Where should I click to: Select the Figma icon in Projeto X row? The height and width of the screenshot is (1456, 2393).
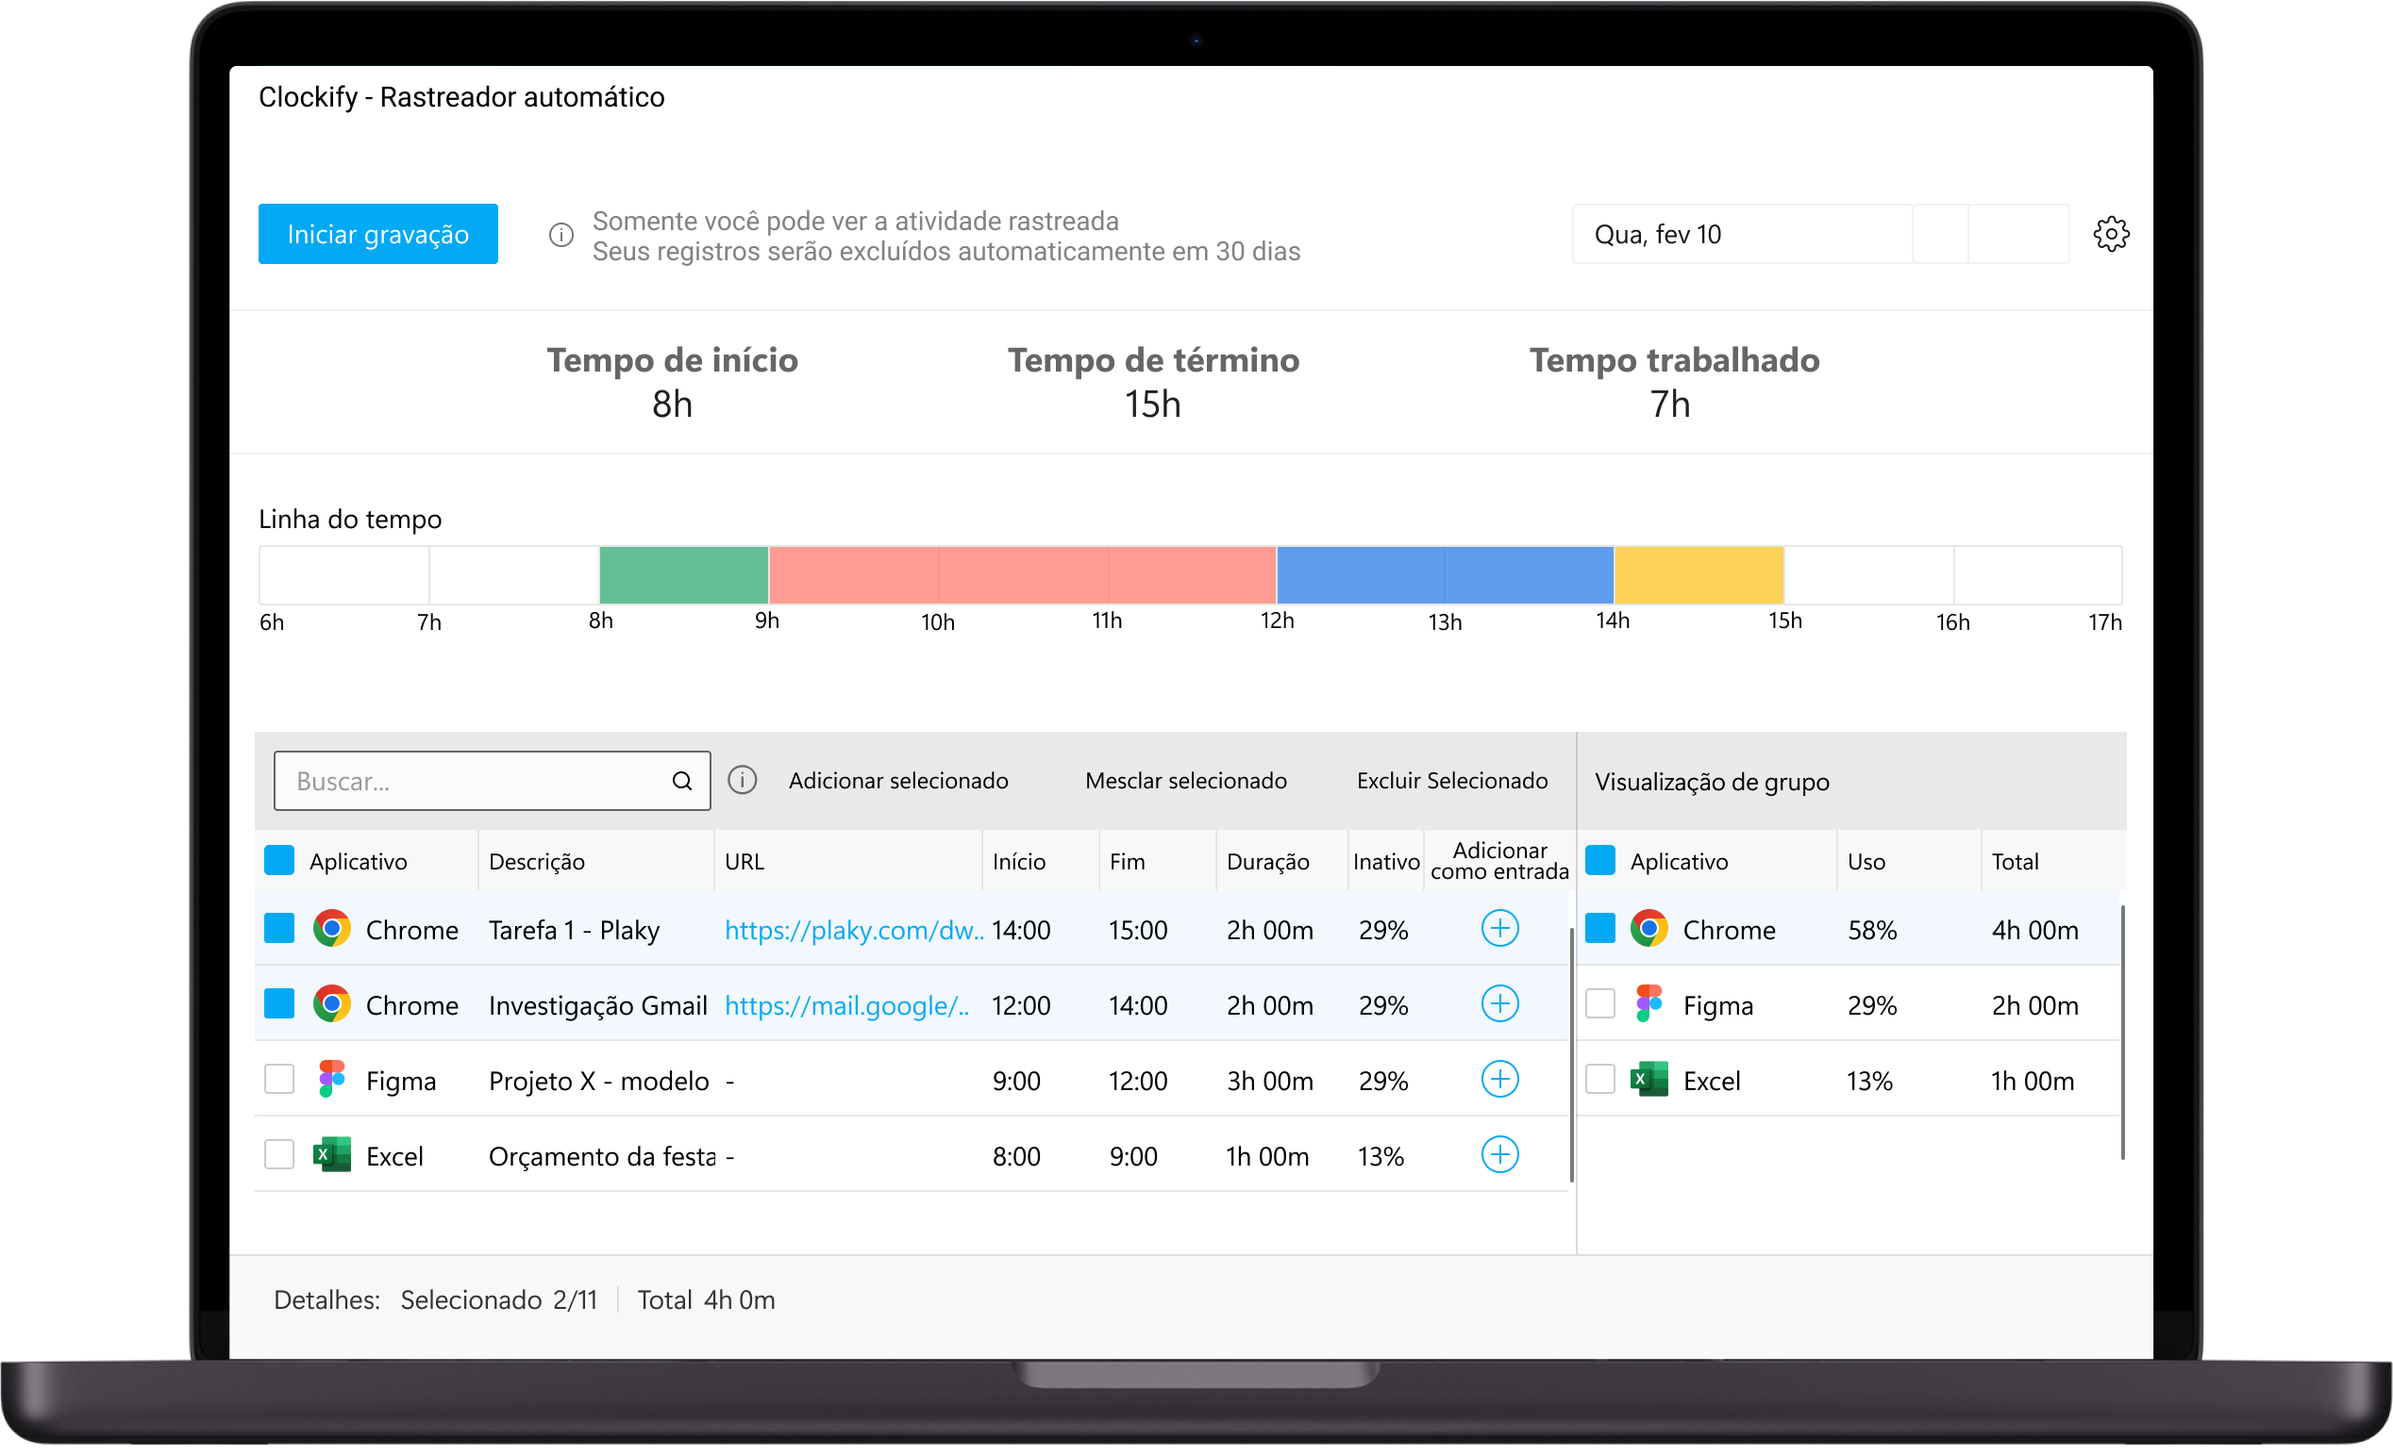coord(331,1080)
